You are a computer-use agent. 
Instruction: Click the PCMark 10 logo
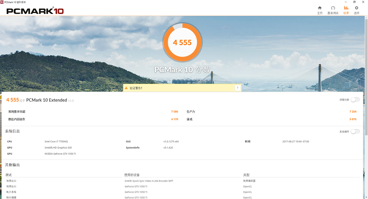35,11
